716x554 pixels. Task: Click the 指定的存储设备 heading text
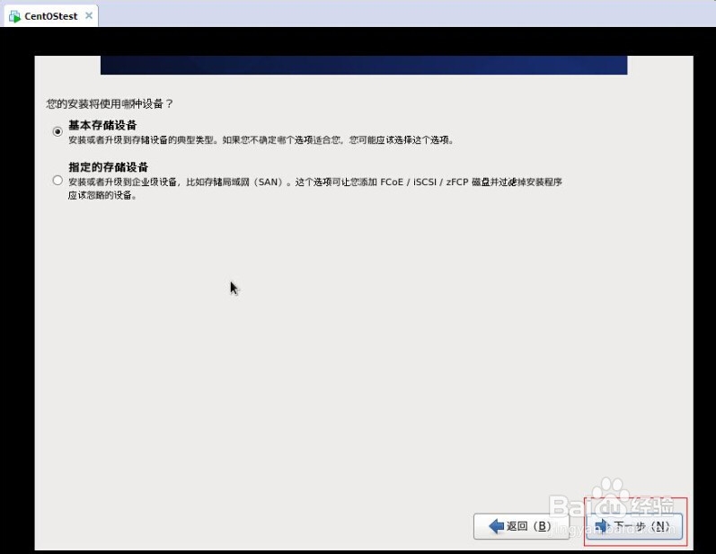(108, 167)
